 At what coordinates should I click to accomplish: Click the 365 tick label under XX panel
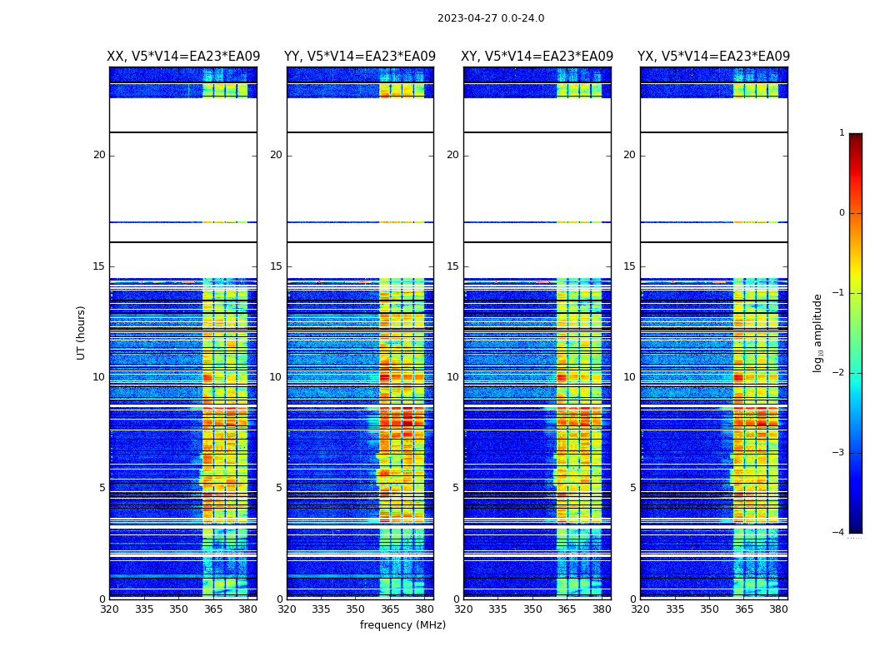click(x=213, y=609)
